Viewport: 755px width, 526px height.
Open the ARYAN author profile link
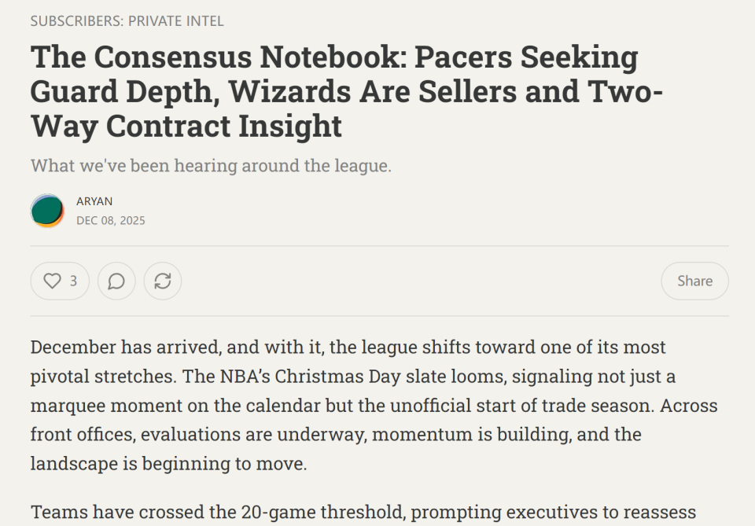[x=94, y=201]
